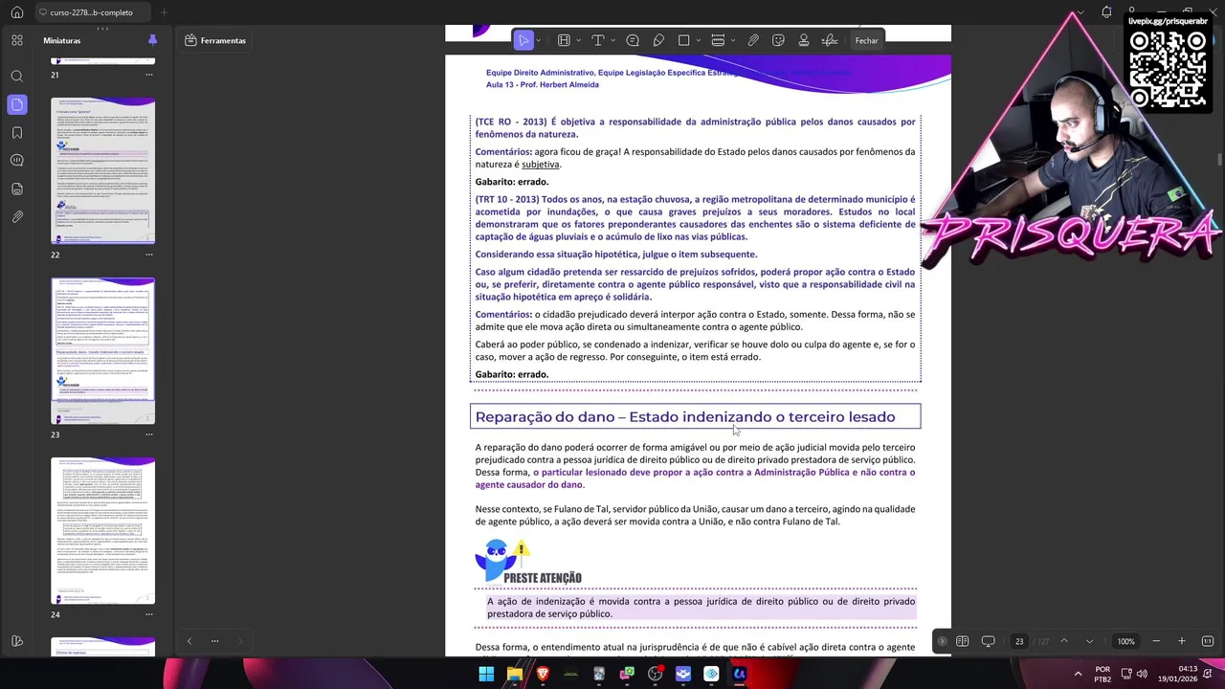Expand the shape tool dropdown arrow

click(x=699, y=40)
